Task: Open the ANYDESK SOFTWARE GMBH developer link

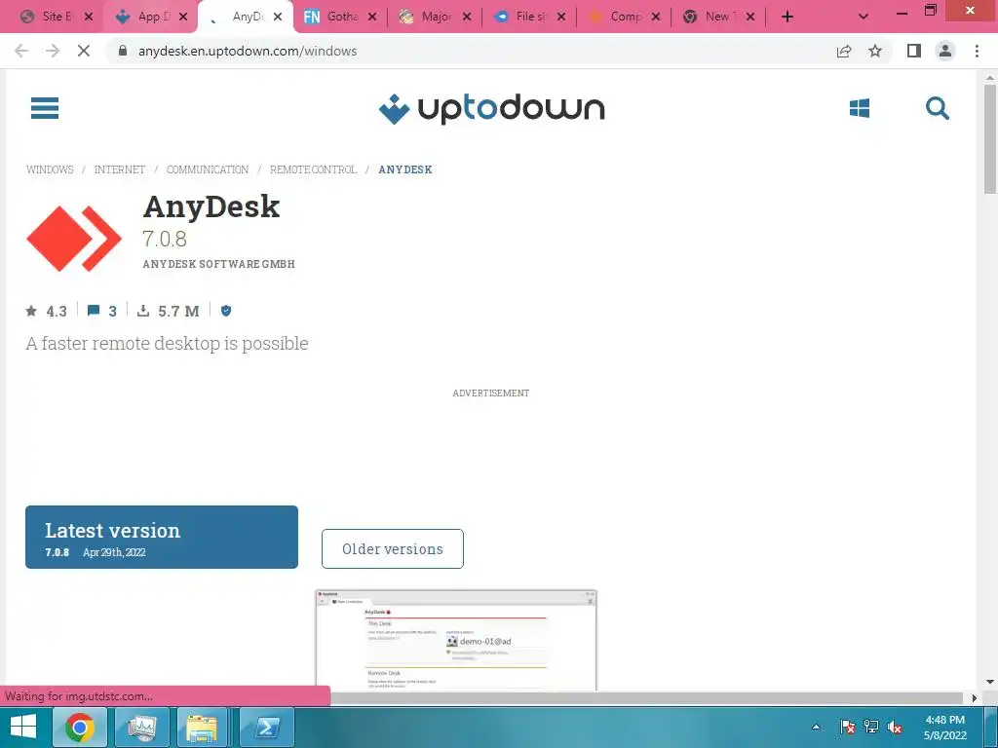Action: (x=219, y=264)
